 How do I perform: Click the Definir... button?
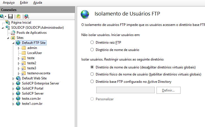click(x=169, y=90)
